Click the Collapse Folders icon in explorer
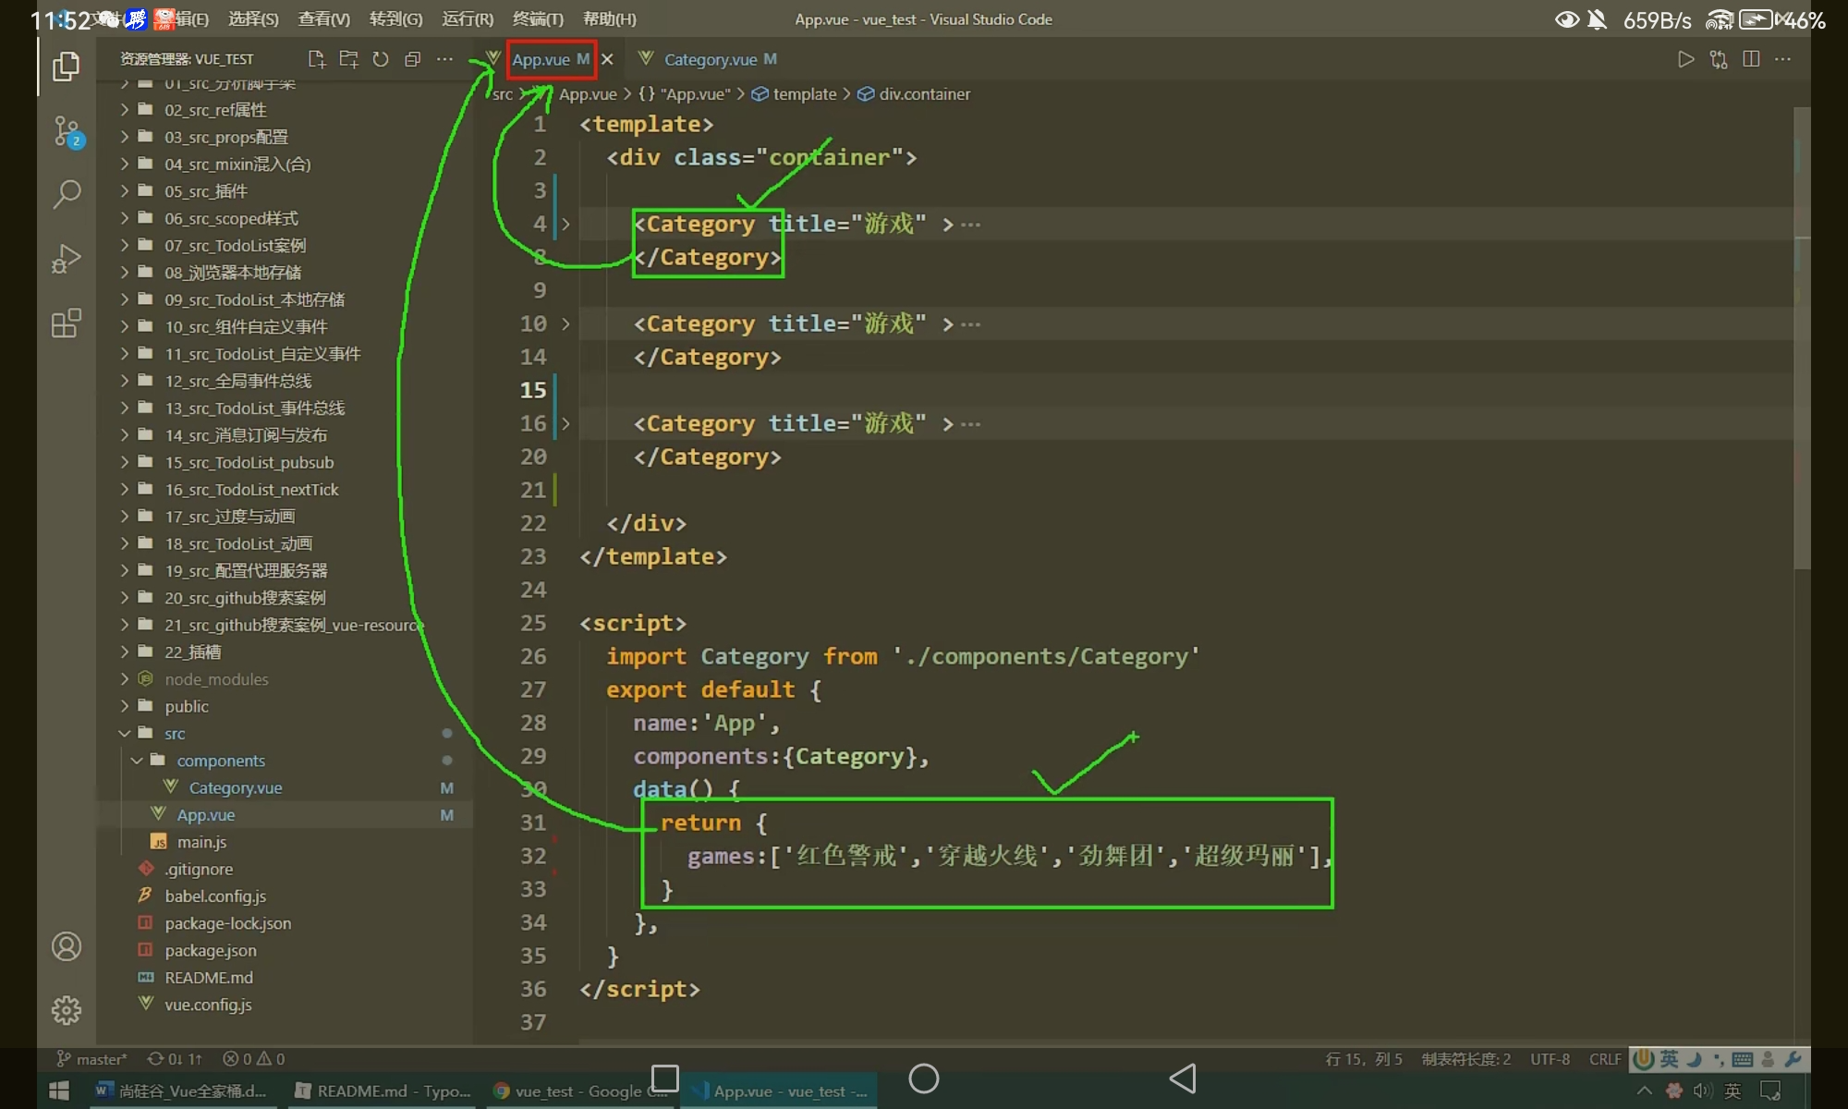The image size is (1848, 1109). tap(412, 59)
